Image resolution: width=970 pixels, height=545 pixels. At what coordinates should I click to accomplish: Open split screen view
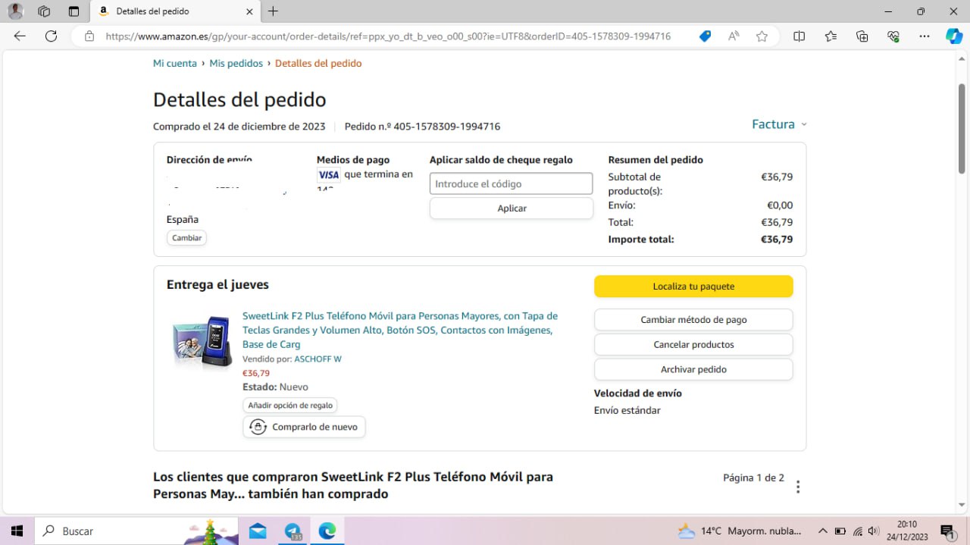point(799,36)
